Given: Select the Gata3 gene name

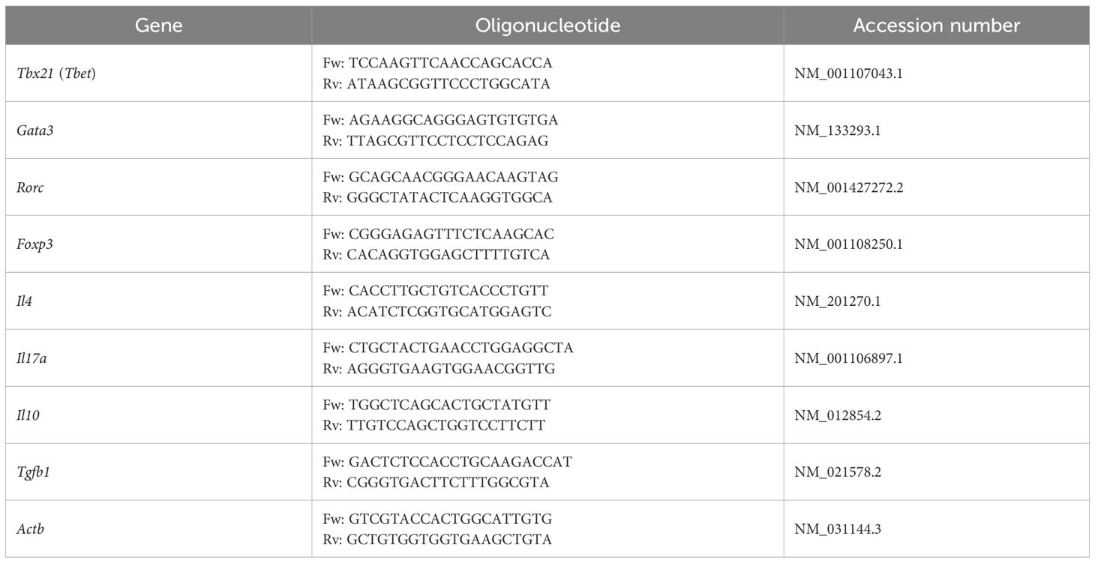Looking at the screenshot, I should (x=35, y=130).
